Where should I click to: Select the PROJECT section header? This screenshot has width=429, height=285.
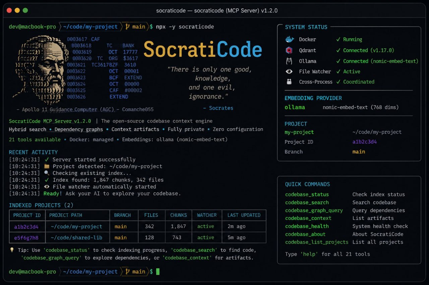tap(296, 124)
